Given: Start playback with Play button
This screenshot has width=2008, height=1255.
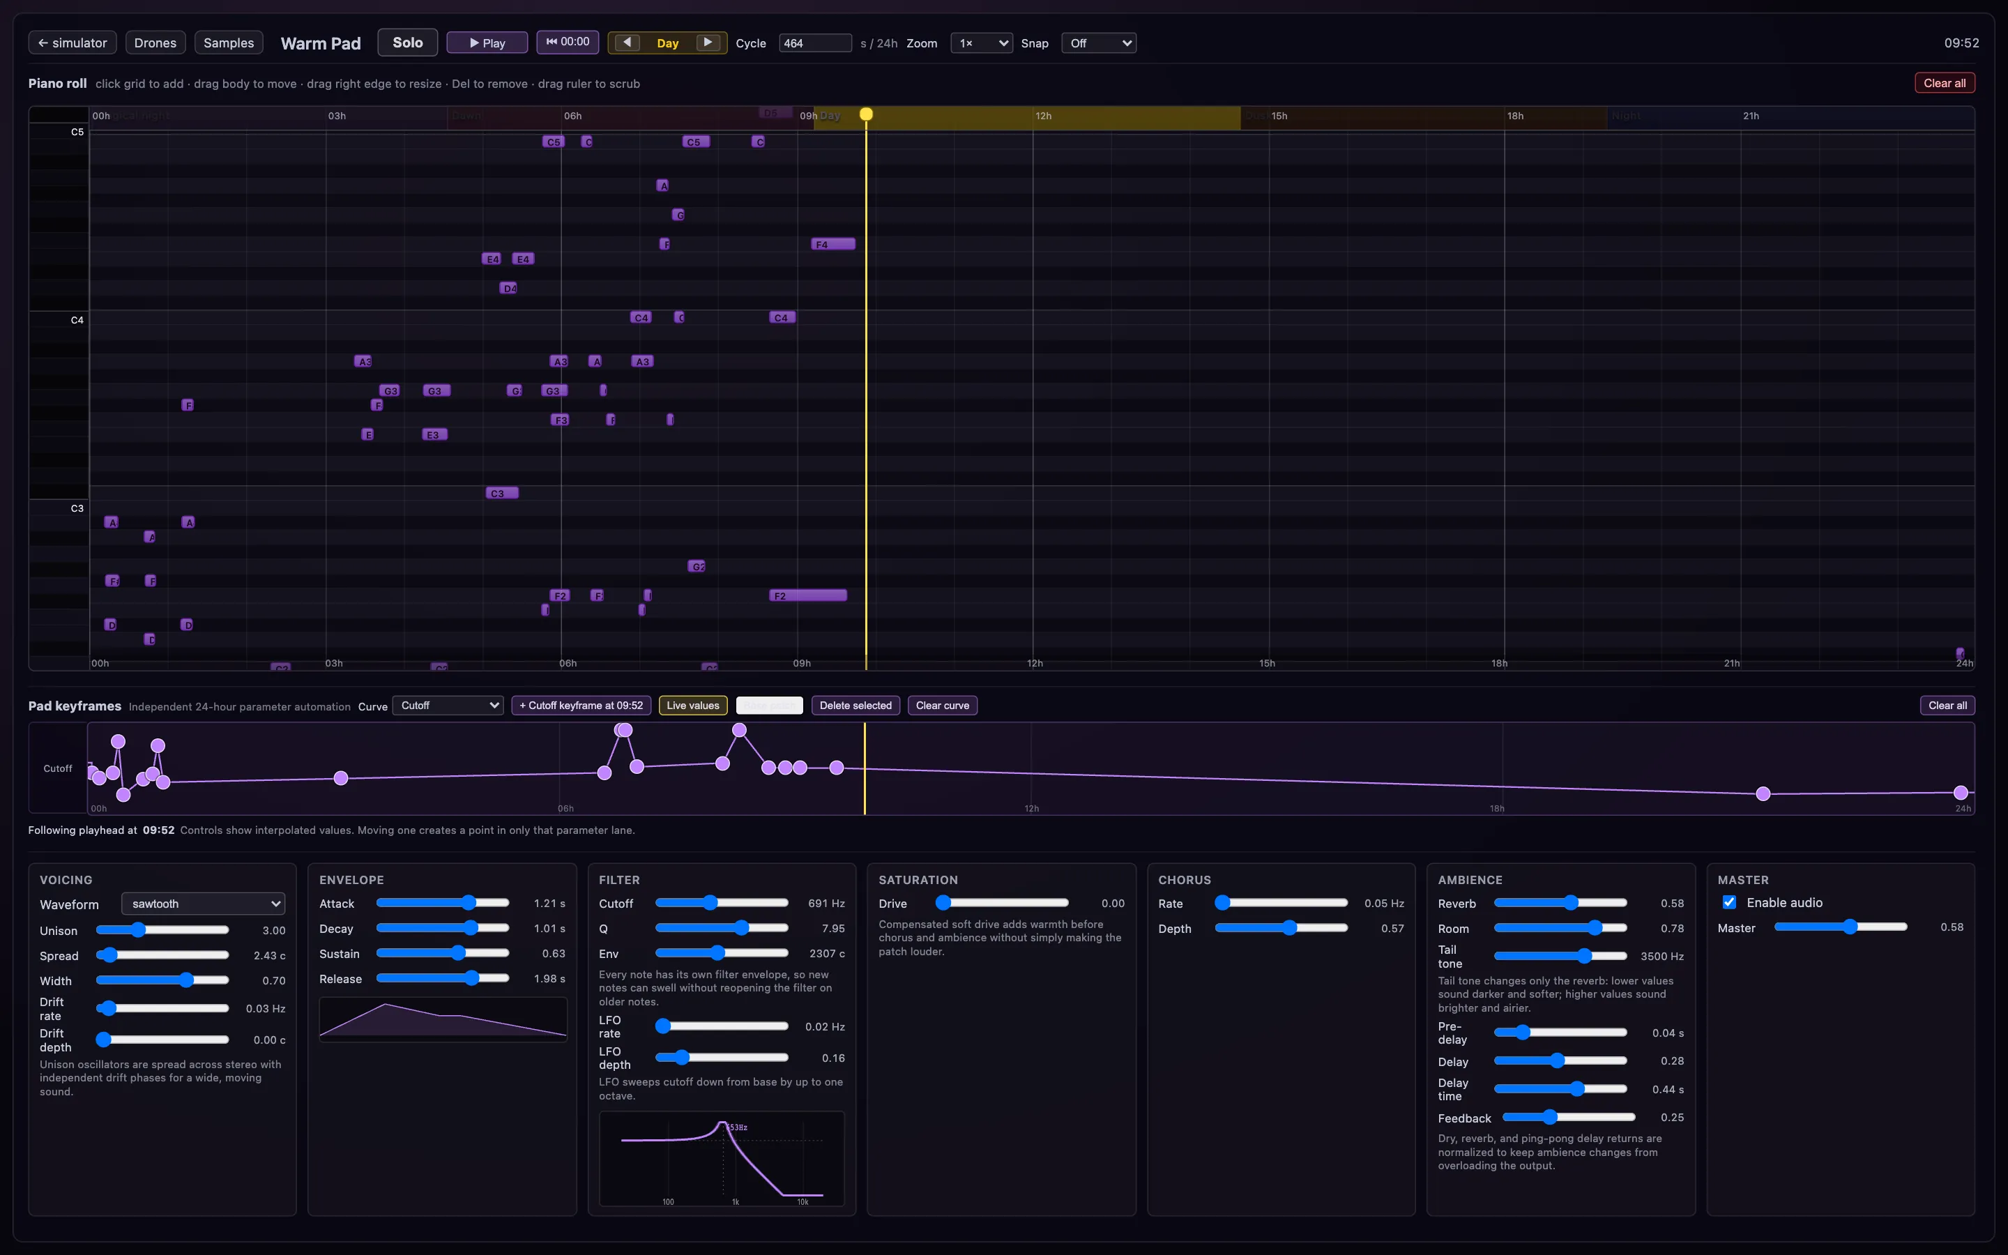Looking at the screenshot, I should [x=487, y=43].
